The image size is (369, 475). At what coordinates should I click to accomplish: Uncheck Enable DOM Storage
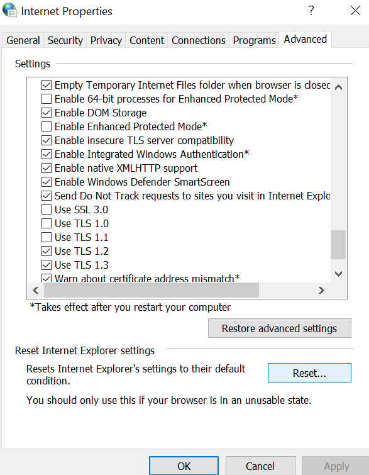tap(47, 113)
